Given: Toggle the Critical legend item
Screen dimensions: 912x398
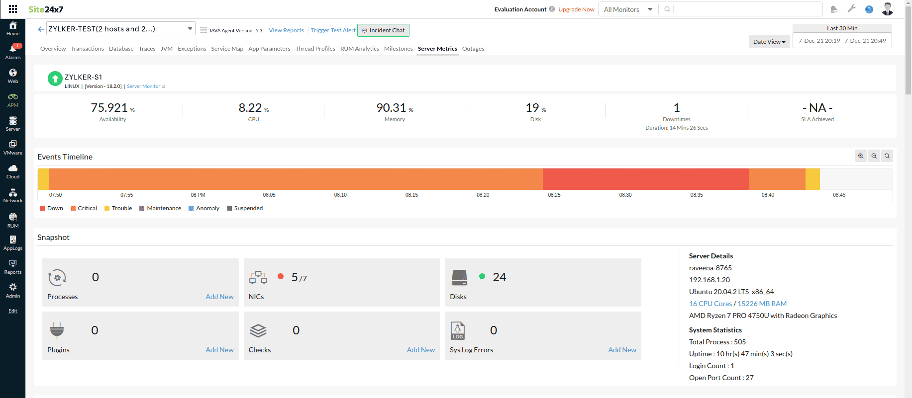Looking at the screenshot, I should point(84,208).
